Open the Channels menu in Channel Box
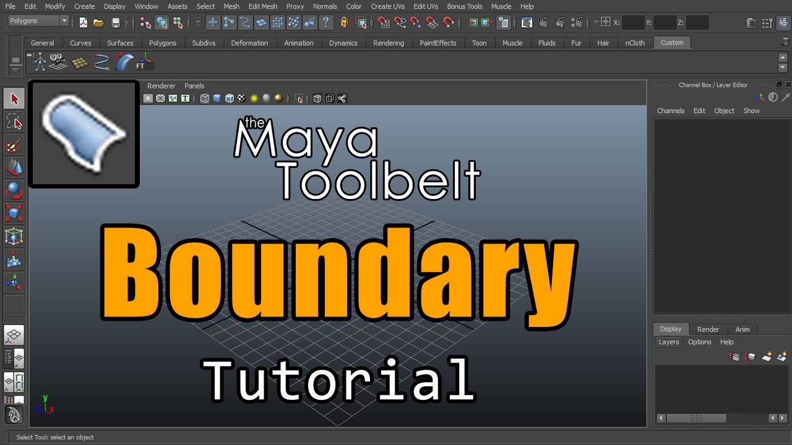This screenshot has width=792, height=445. pyautogui.click(x=671, y=111)
